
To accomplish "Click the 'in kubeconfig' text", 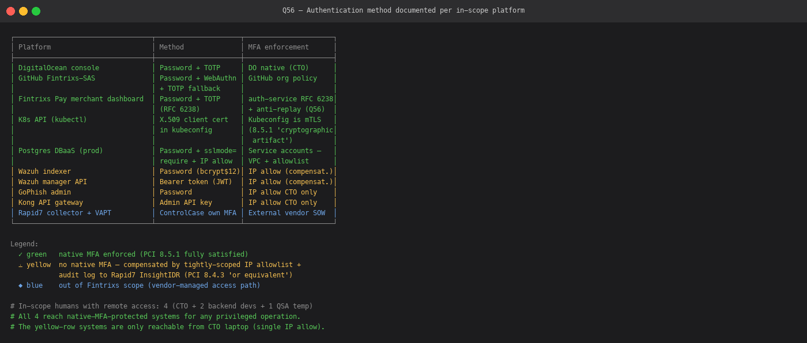I will pos(186,130).
